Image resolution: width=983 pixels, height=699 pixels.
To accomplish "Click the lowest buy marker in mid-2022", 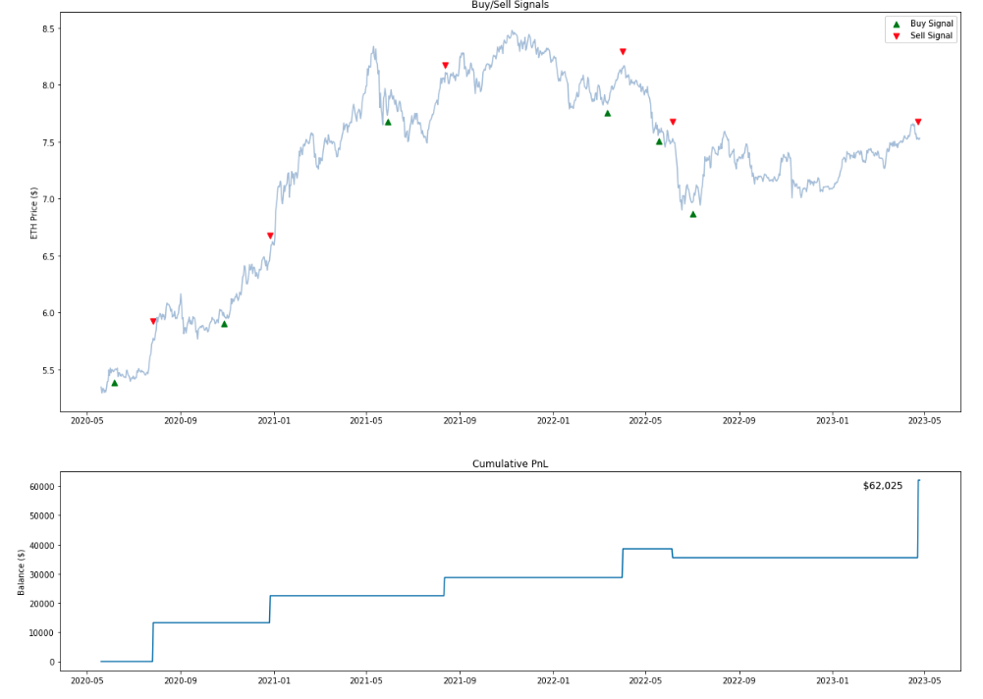I will 692,214.
